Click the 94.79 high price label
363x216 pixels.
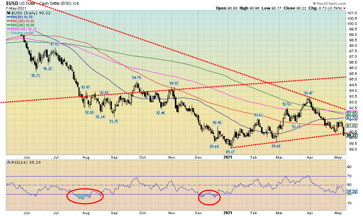click(x=136, y=78)
